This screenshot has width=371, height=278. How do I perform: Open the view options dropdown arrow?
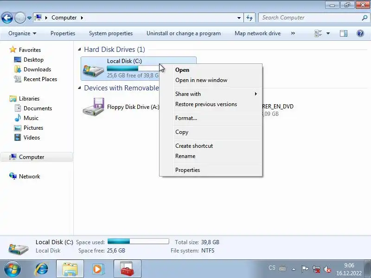[x=328, y=33]
